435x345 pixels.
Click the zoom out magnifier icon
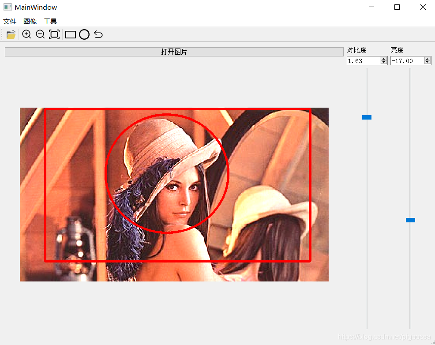(x=40, y=34)
